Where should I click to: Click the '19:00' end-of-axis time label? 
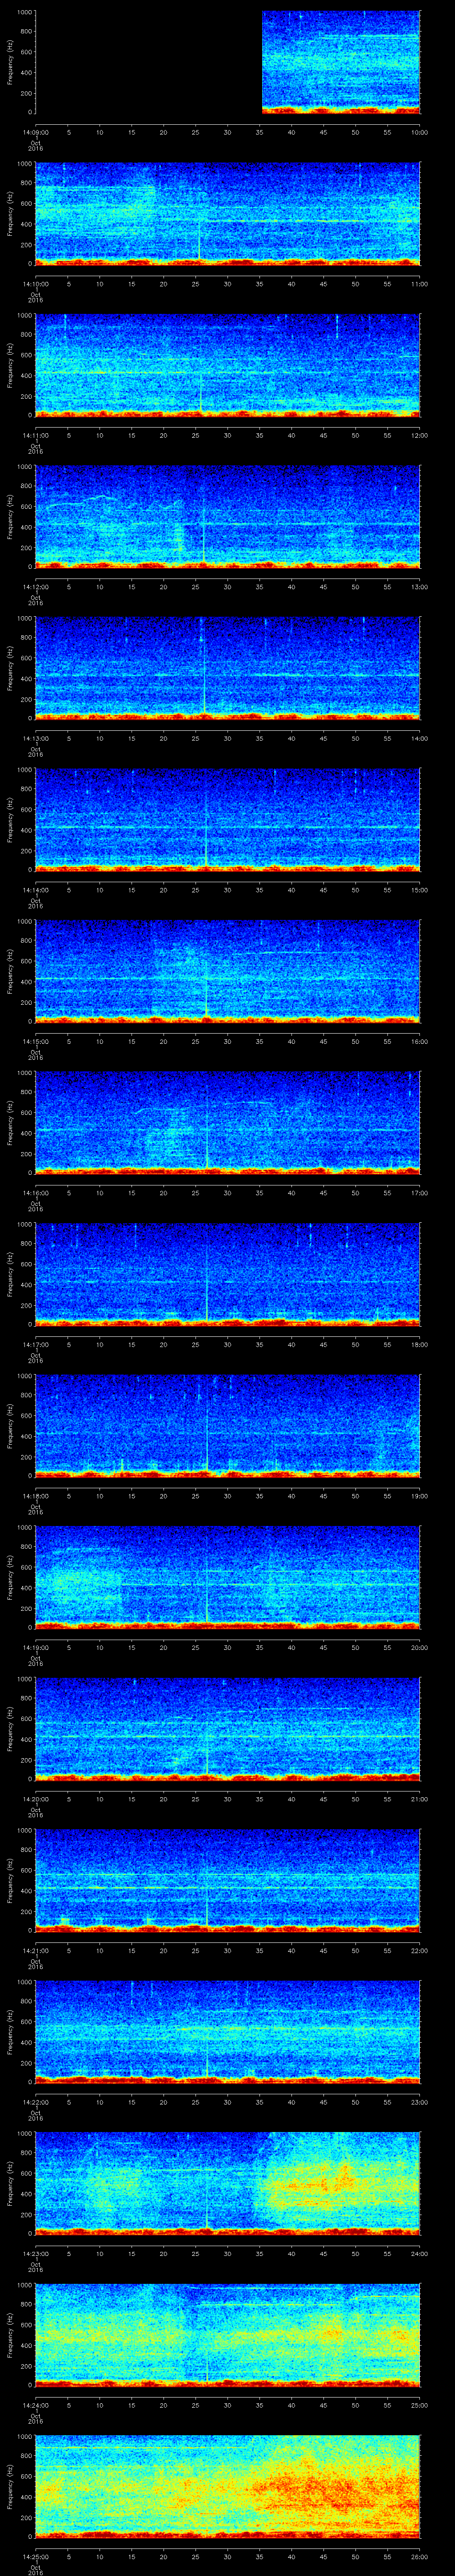(x=420, y=1496)
